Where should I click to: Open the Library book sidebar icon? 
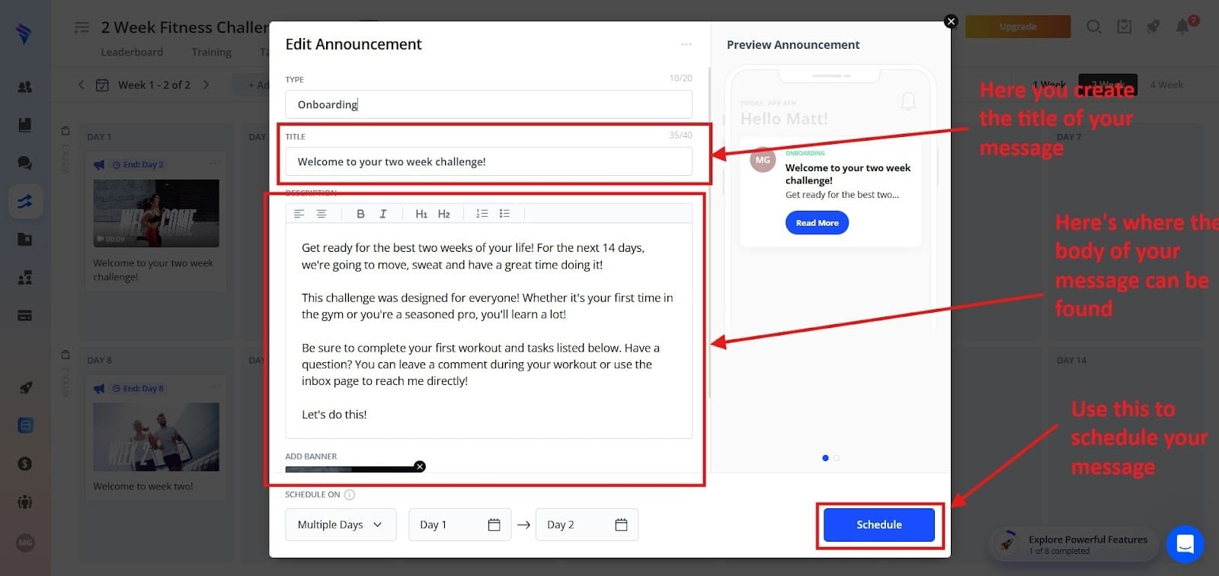tap(25, 125)
